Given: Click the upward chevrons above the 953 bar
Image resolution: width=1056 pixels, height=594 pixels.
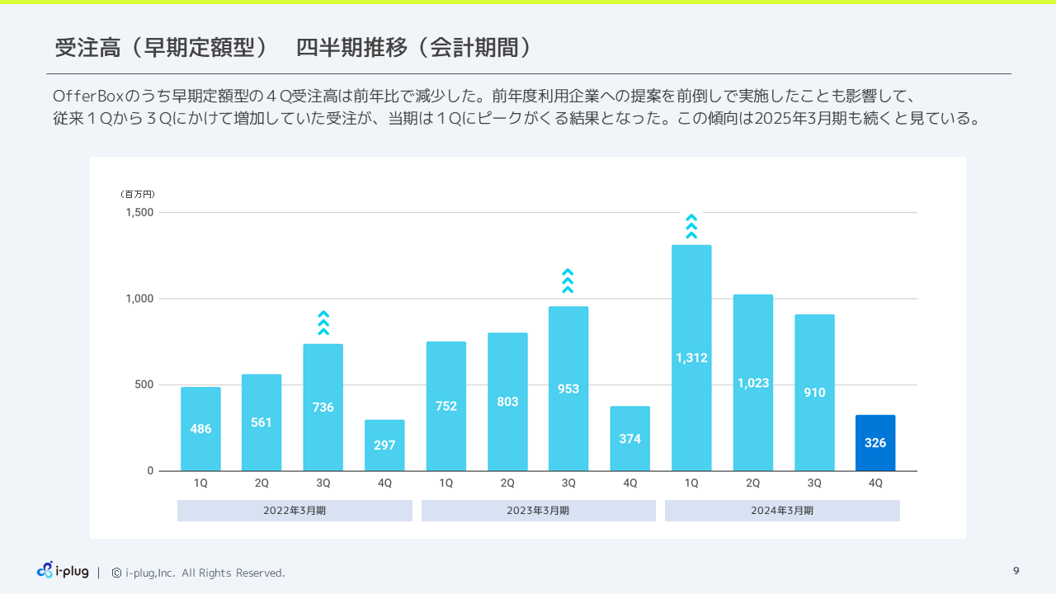Looking at the screenshot, I should pyautogui.click(x=568, y=280).
